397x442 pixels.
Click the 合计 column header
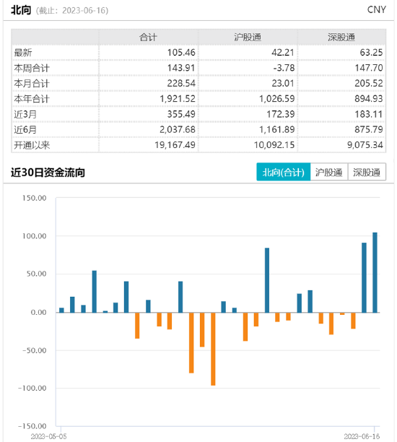(148, 38)
